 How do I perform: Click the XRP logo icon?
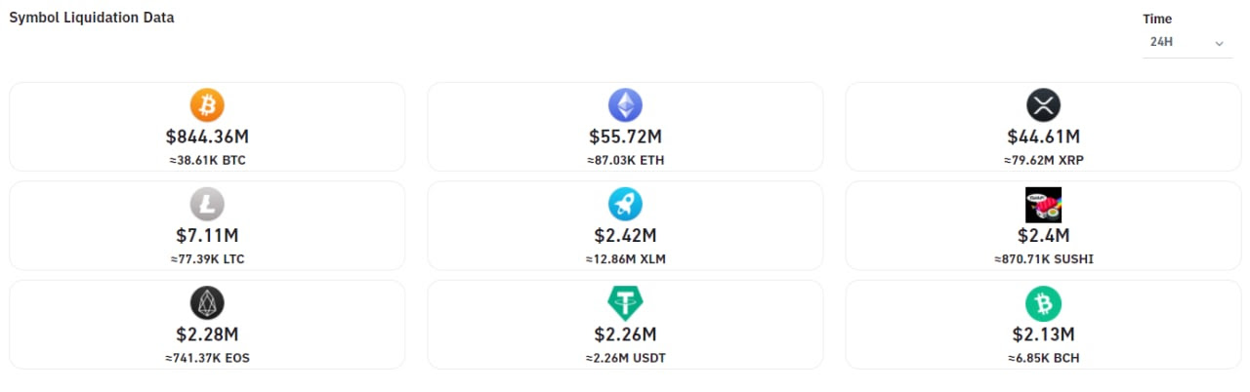[x=1043, y=104]
